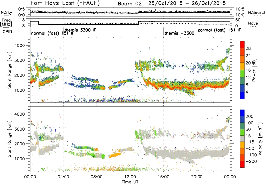Click the frequency step-up line near 13:00

click(x=139, y=23)
